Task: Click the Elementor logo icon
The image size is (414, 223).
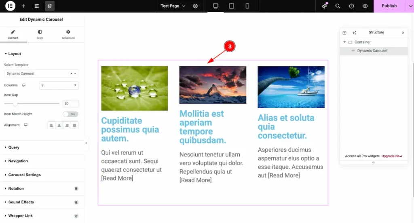Action: (x=10, y=6)
